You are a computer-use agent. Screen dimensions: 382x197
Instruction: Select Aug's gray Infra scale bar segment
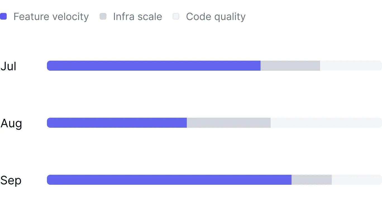(228, 123)
